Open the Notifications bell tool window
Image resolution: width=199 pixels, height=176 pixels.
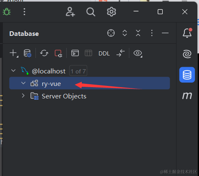click(x=187, y=33)
